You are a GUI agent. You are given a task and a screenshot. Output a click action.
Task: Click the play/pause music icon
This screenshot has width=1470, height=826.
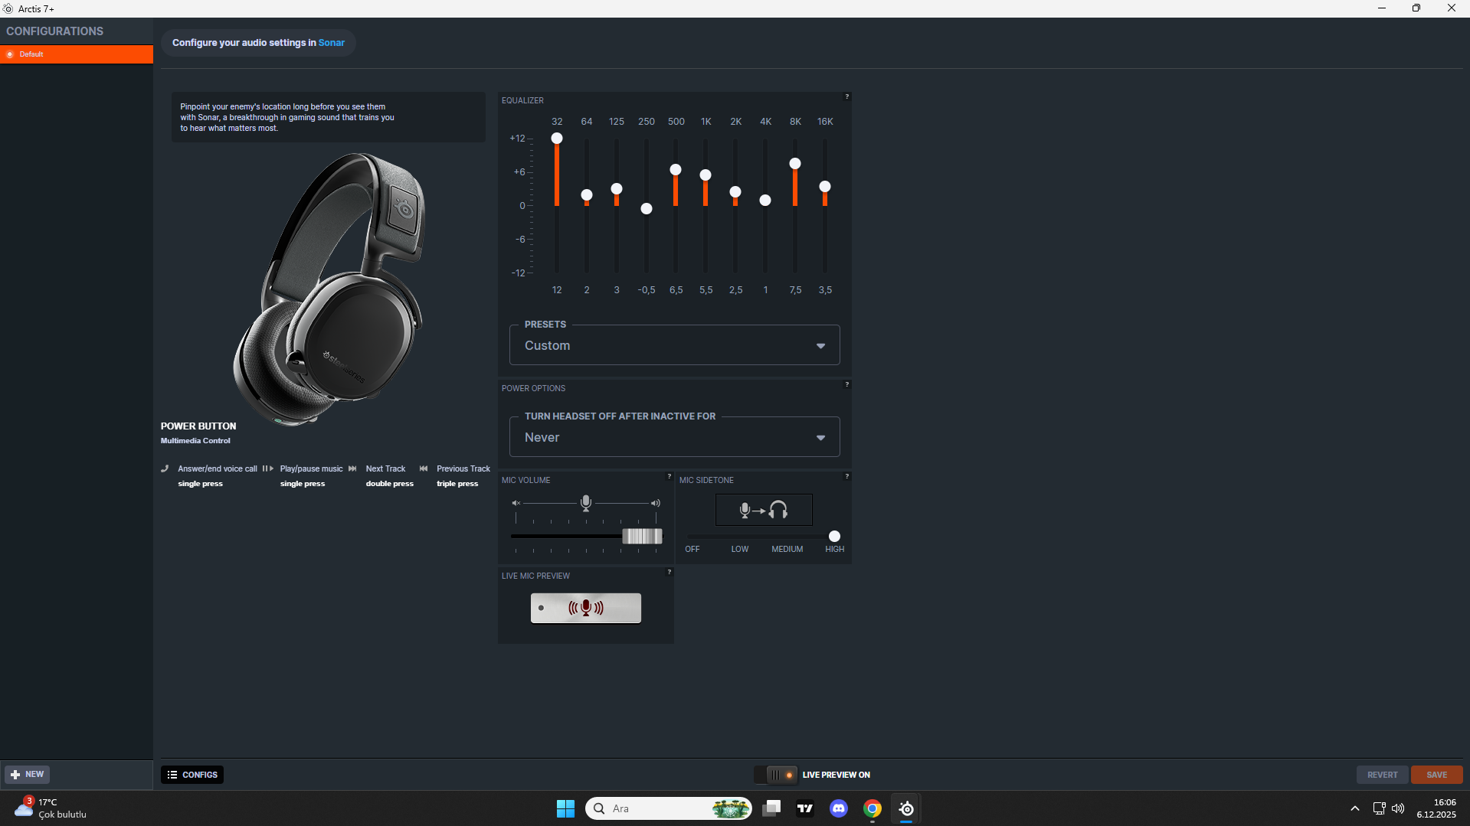(x=267, y=469)
